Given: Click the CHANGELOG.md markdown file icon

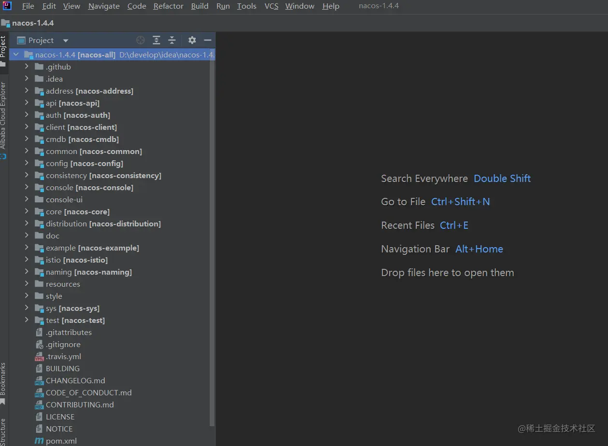Looking at the screenshot, I should pyautogui.click(x=39, y=381).
